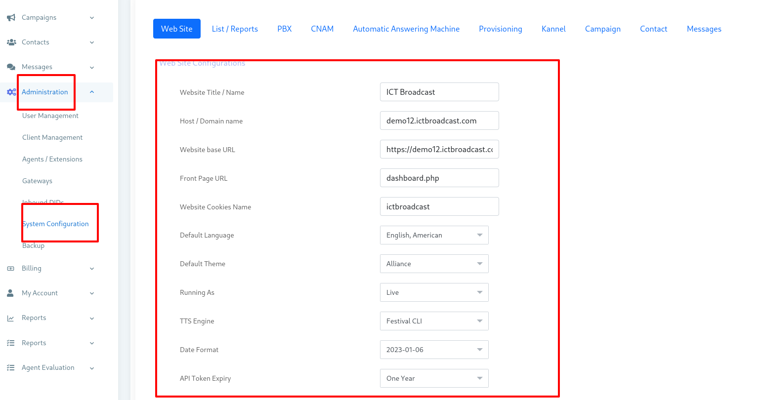Expand the My Account chevron
Image resolution: width=761 pixels, height=400 pixels.
(92, 293)
